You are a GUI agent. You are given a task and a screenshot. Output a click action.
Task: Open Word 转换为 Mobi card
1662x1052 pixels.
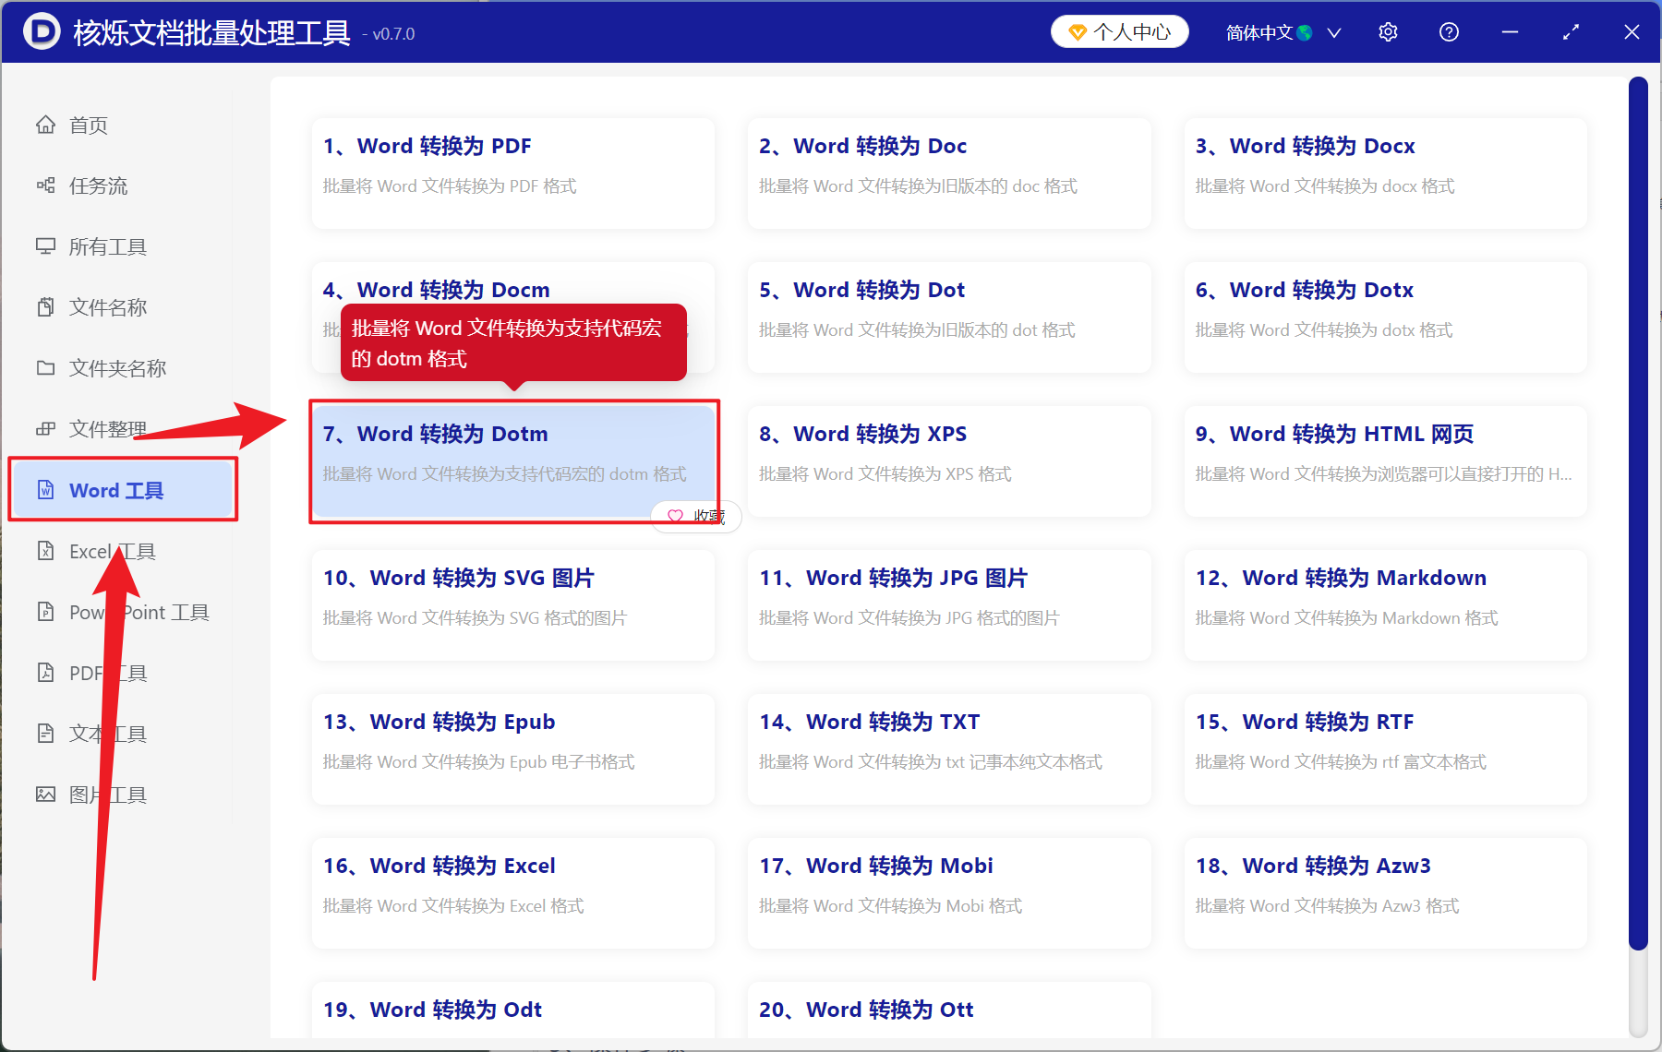[949, 893]
